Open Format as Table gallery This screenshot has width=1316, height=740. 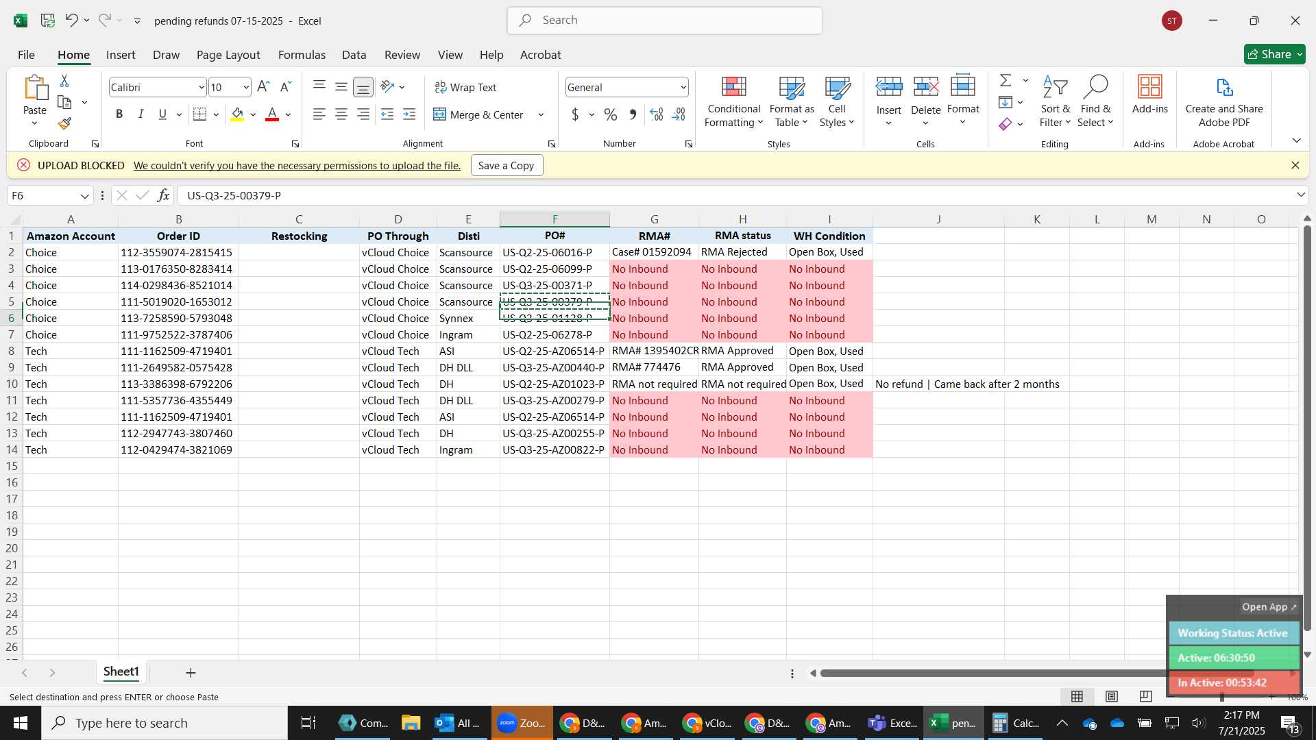coord(792,102)
